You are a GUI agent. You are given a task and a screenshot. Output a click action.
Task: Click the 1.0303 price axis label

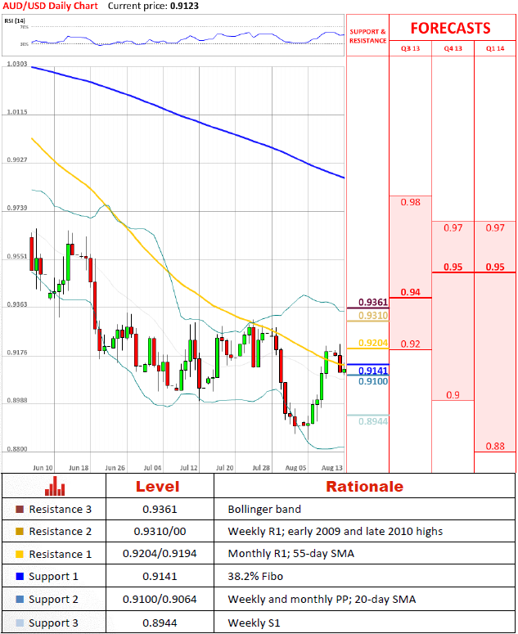click(x=17, y=64)
